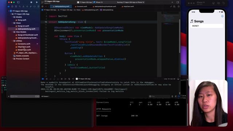The image size is (233, 131).
Task: Collapse the Views folder
Action: [12, 23]
